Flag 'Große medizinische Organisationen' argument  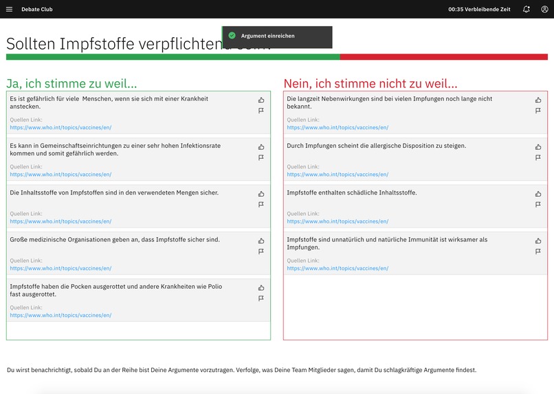tap(261, 252)
